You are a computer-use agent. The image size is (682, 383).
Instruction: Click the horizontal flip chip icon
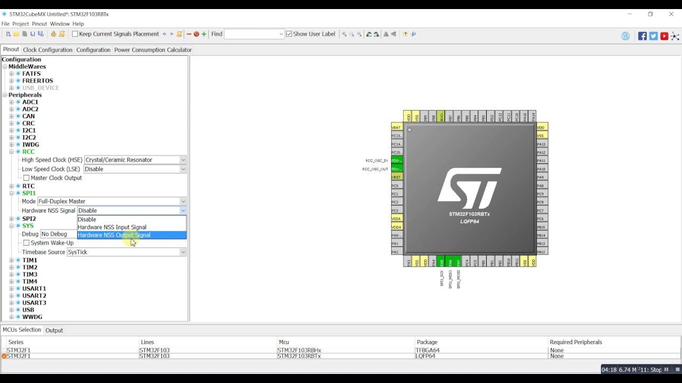(x=394, y=34)
